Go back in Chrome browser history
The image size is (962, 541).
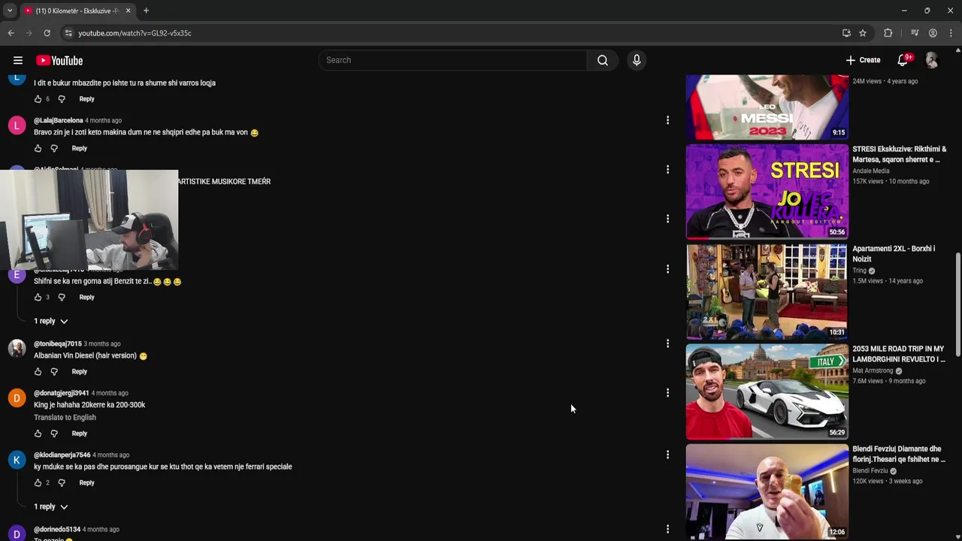coord(11,33)
